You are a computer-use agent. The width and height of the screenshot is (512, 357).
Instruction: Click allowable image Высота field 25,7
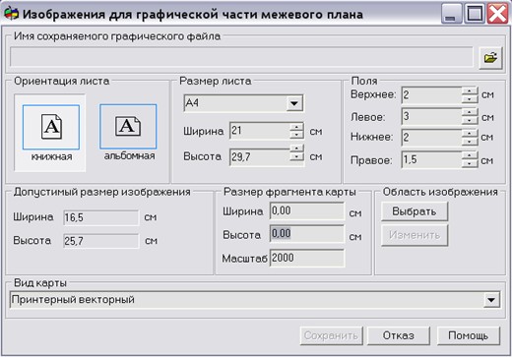(100, 241)
